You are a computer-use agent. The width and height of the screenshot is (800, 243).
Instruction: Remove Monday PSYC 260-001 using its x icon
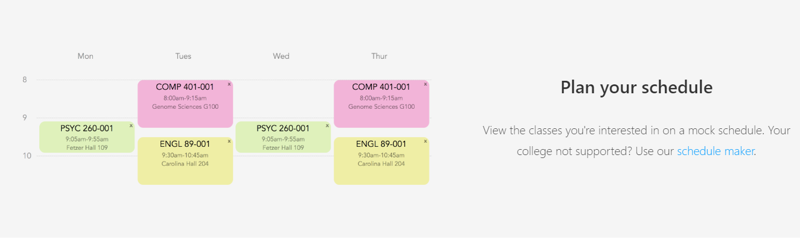click(131, 126)
